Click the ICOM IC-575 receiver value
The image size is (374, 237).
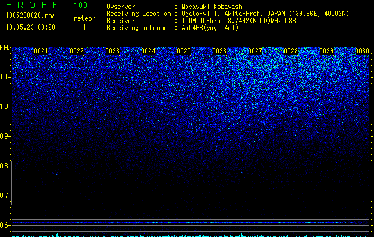(x=238, y=21)
